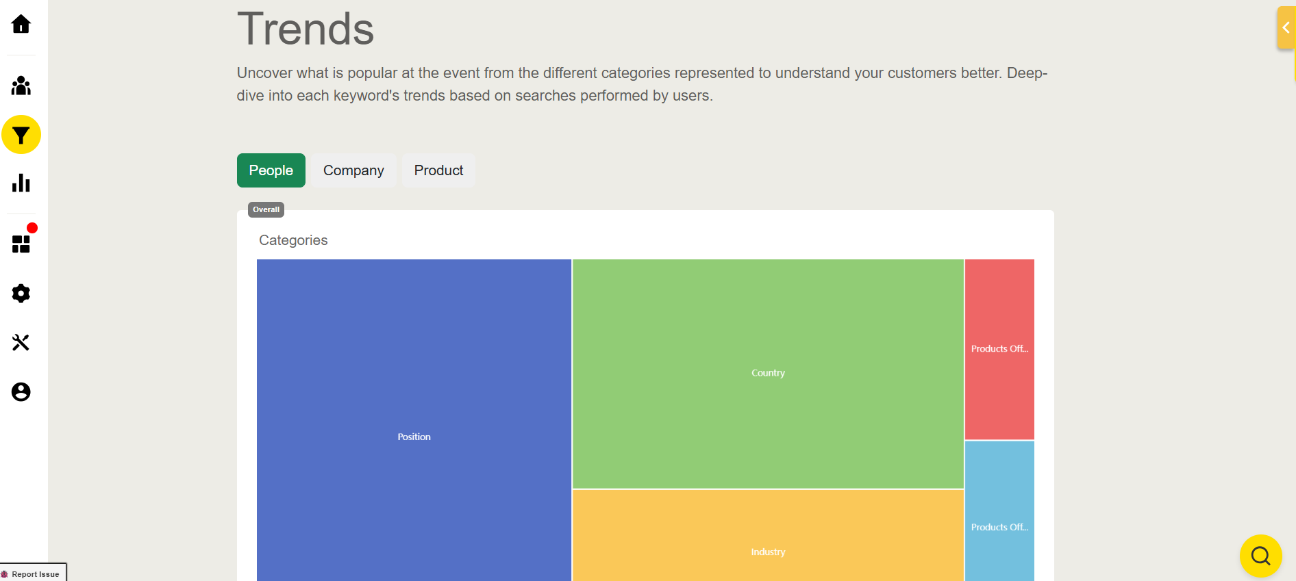Select the orange Industry treemap block
Viewport: 1296px width, 581px height.
(x=768, y=535)
